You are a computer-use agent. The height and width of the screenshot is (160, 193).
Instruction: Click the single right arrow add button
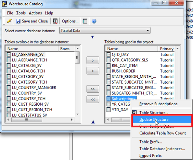93,61
